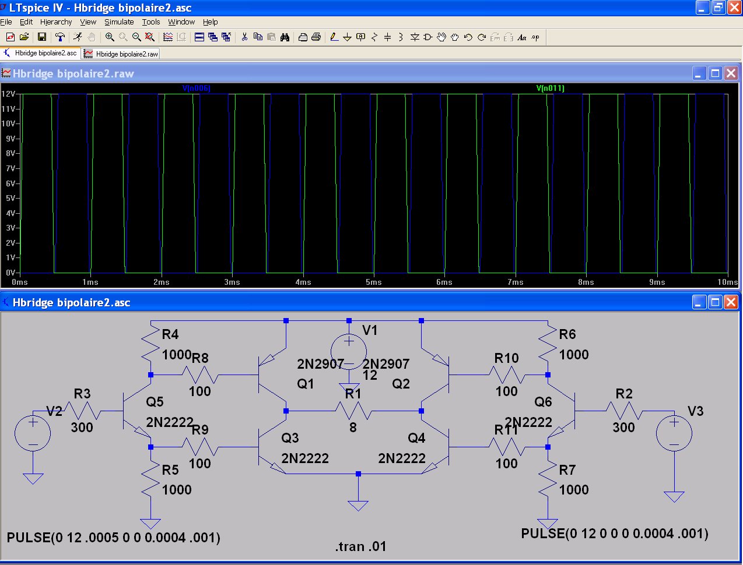Pick the Diode placement tool

point(415,37)
